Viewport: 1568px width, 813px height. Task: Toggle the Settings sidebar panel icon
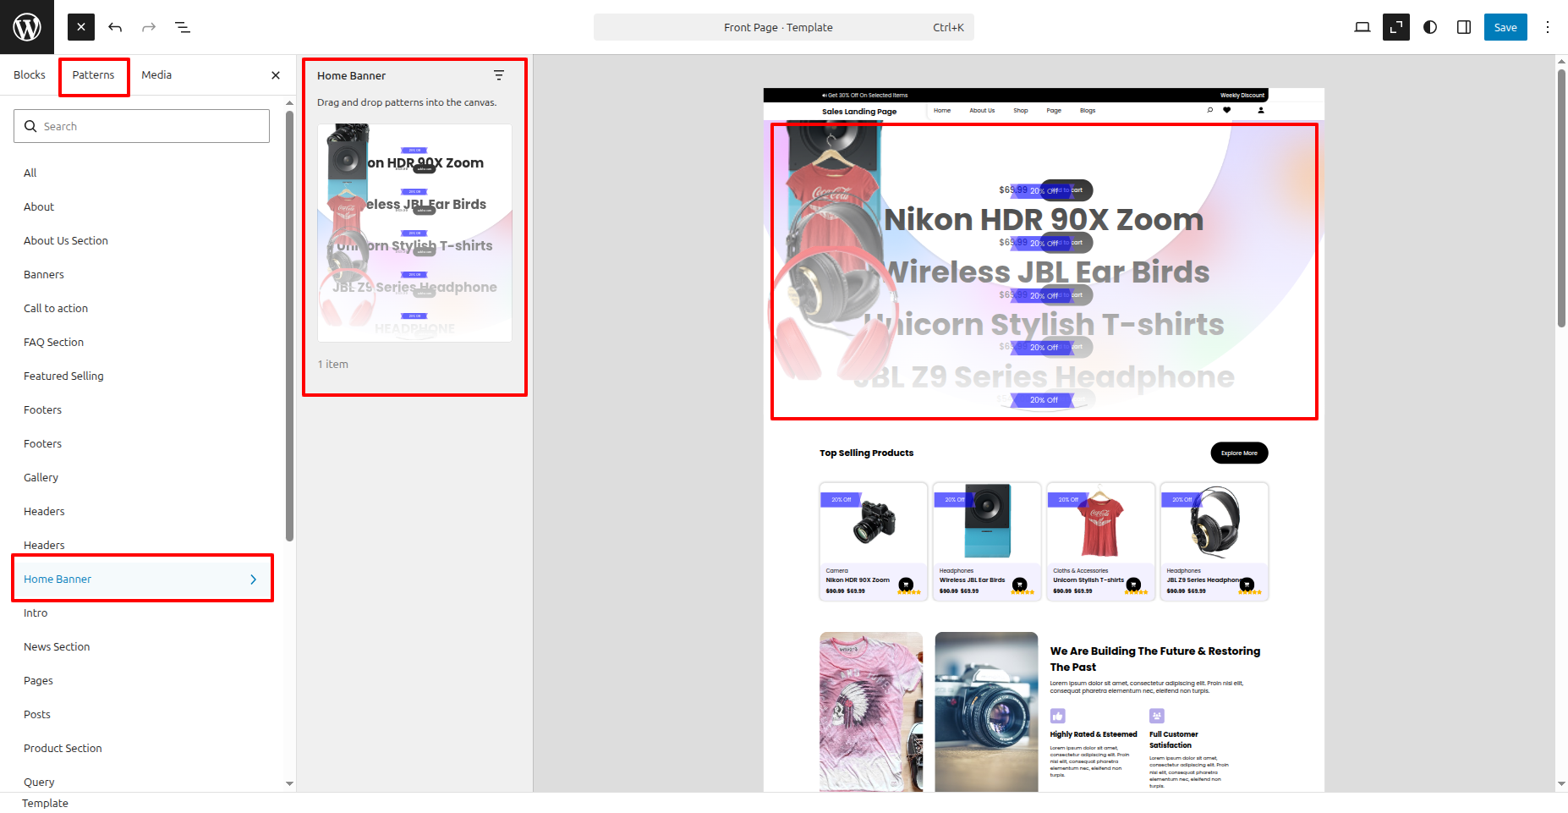[x=1464, y=27]
